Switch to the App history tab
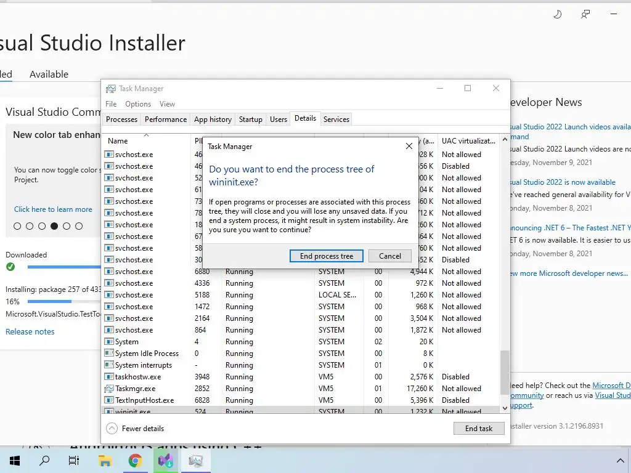The image size is (631, 473). tap(213, 119)
